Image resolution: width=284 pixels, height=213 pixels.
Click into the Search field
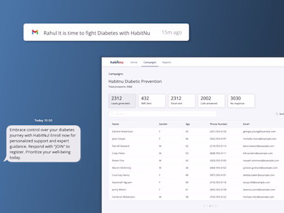click(x=162, y=114)
